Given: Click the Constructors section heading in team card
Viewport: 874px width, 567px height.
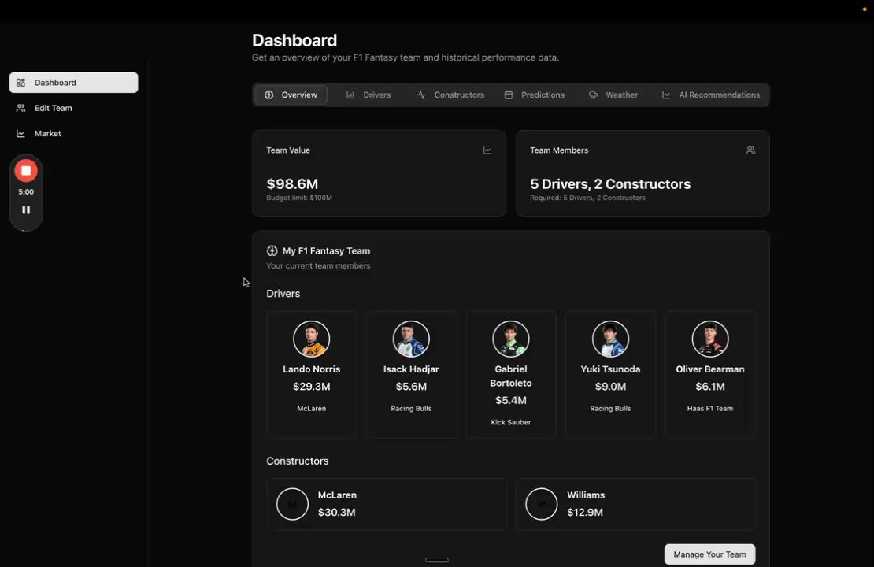Looking at the screenshot, I should [x=297, y=461].
